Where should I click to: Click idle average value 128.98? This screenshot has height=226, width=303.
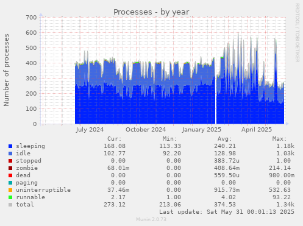[x=225, y=154]
